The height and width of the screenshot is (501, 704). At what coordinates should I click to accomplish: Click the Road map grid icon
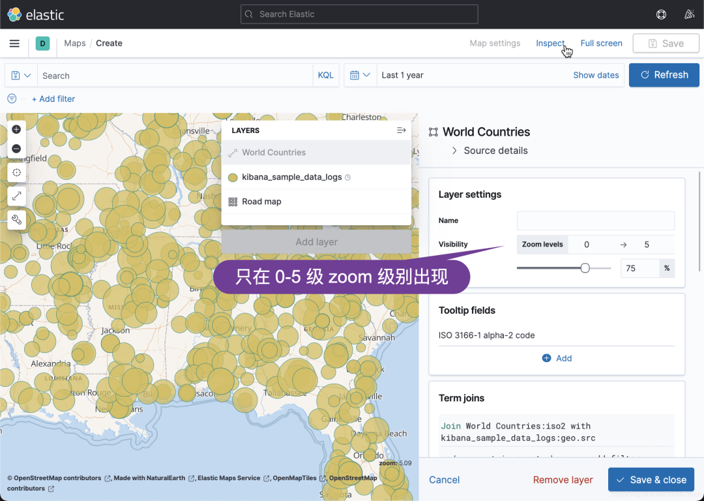tap(233, 202)
